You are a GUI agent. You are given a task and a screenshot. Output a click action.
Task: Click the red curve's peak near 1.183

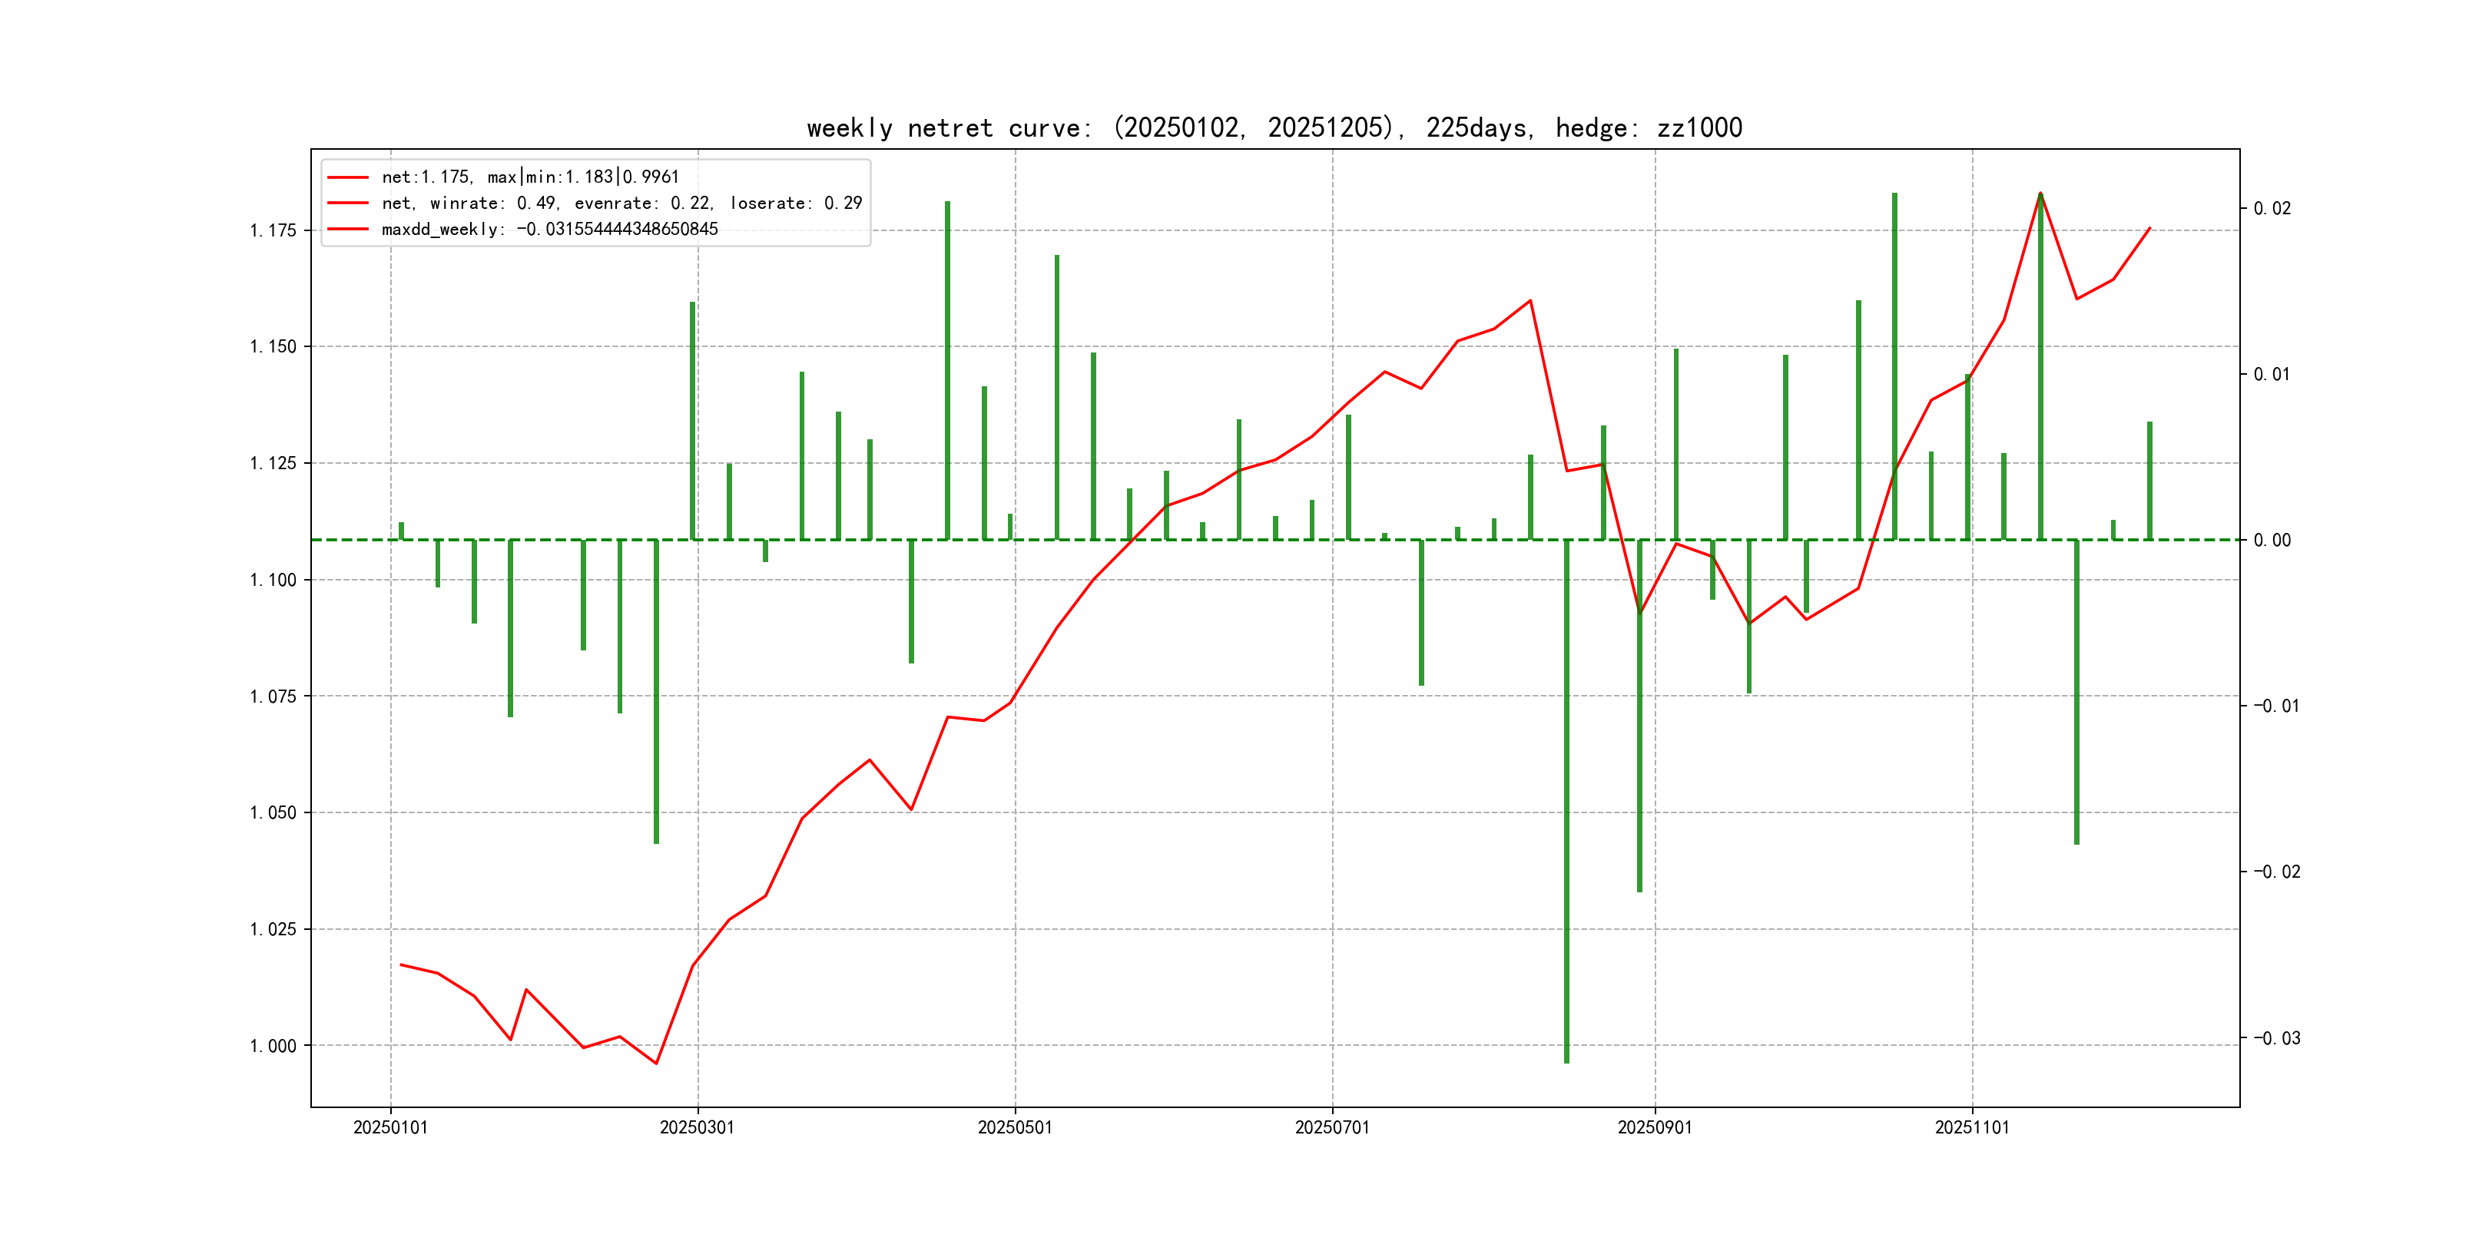pos(2040,194)
